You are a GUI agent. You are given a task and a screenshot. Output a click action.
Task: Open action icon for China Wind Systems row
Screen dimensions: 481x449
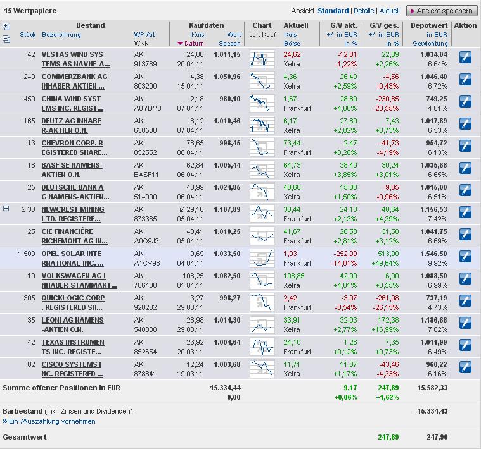click(x=465, y=101)
